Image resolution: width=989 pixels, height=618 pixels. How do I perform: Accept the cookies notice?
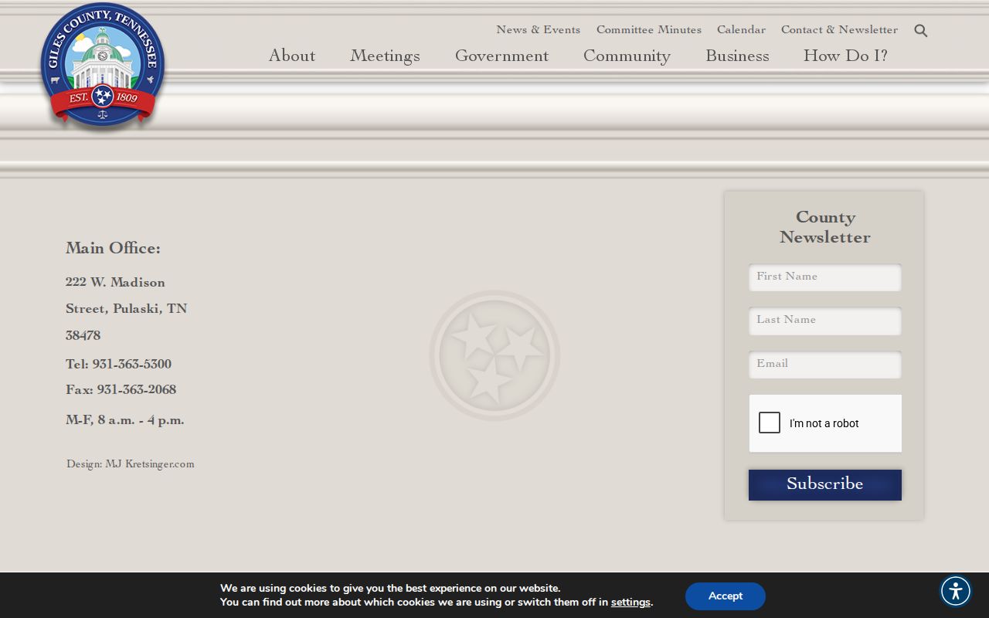coord(726,596)
